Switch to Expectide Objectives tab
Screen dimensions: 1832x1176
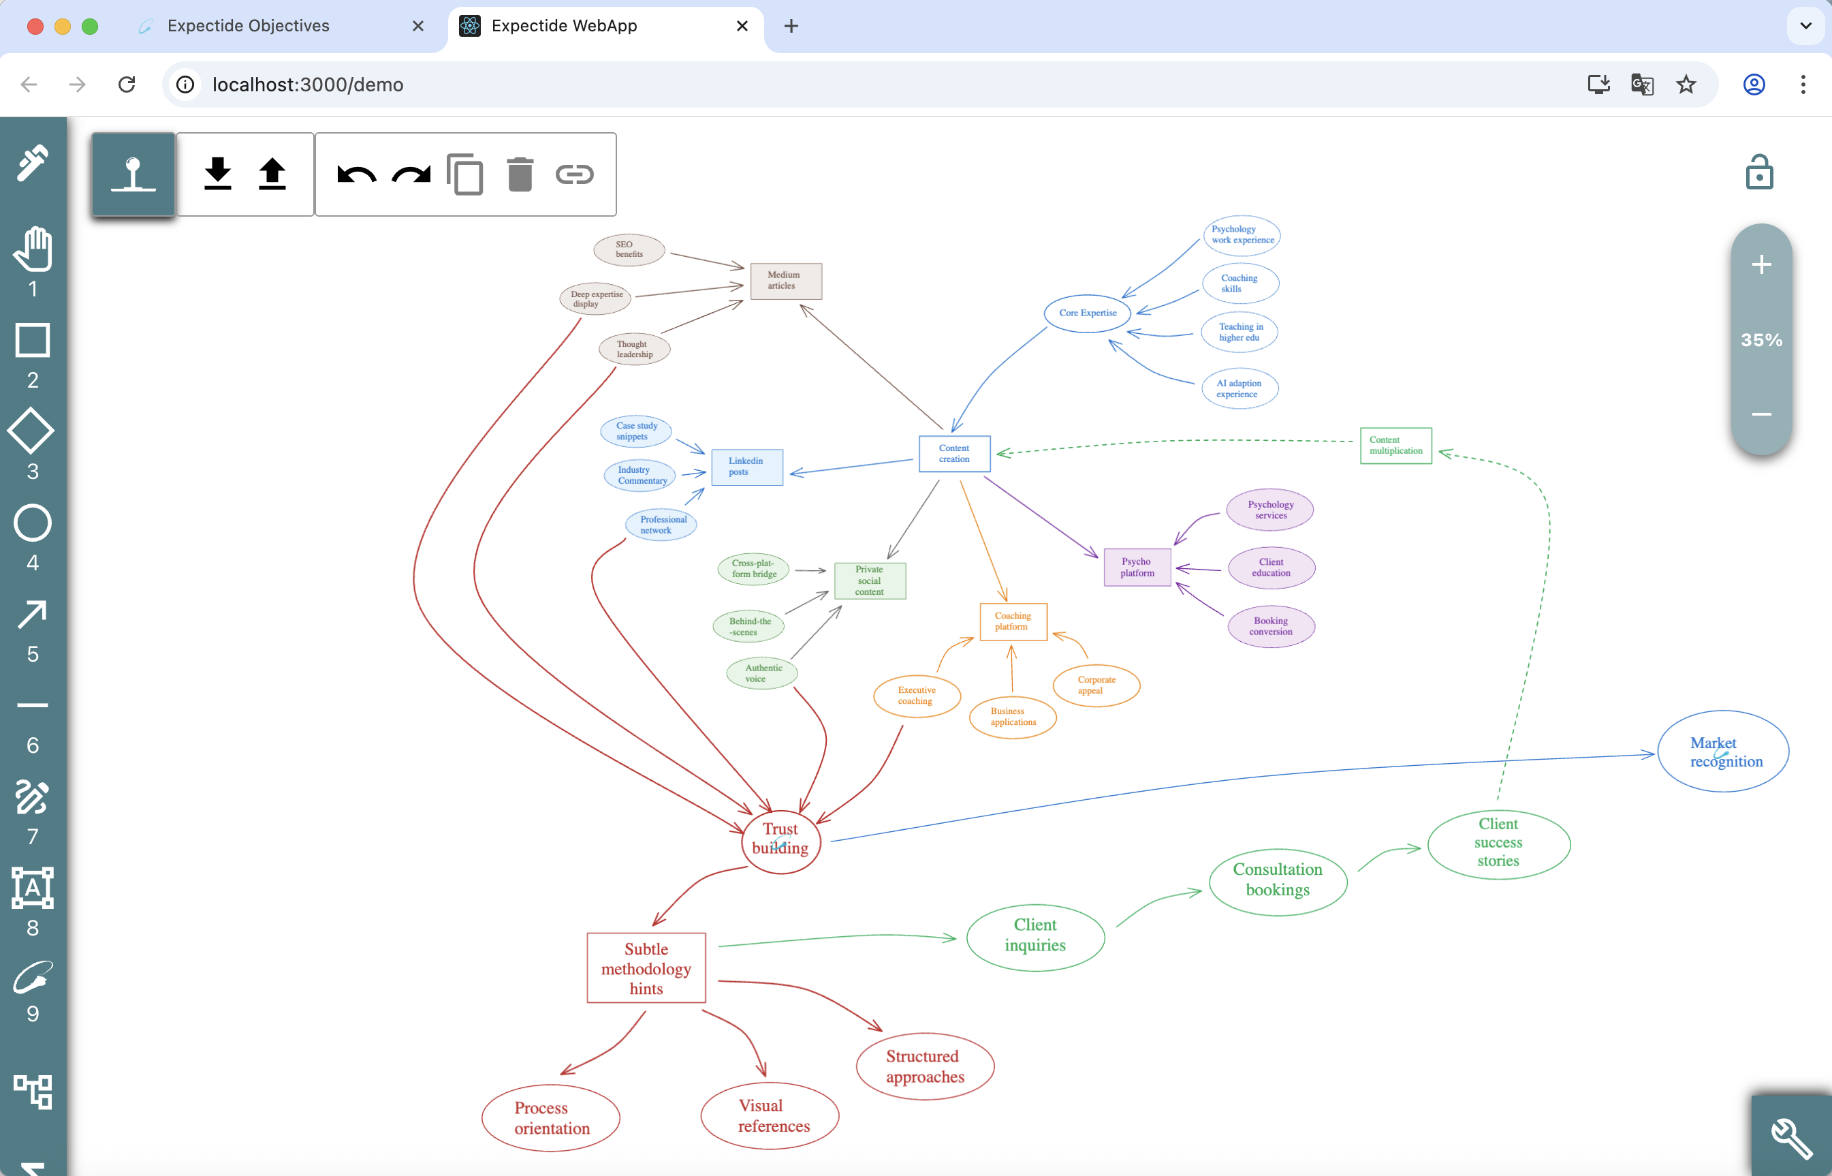(x=248, y=26)
